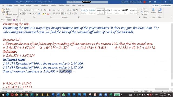Open the Font dialog launcher

click(x=51, y=17)
